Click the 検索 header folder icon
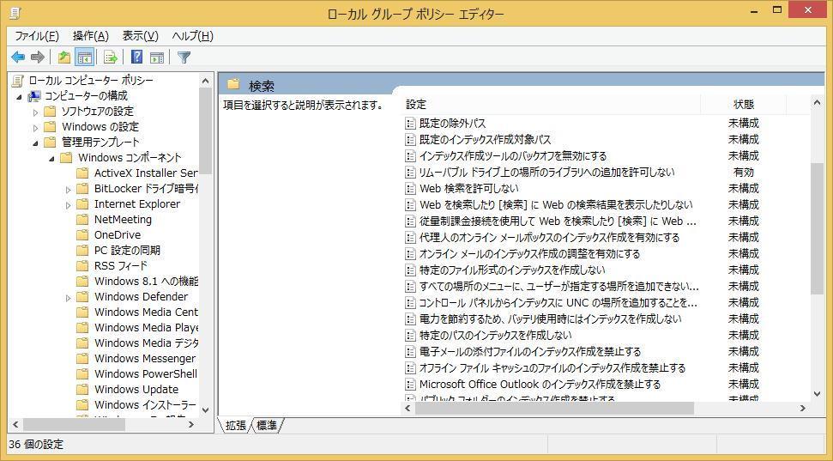The height and width of the screenshot is (461, 833). point(233,84)
